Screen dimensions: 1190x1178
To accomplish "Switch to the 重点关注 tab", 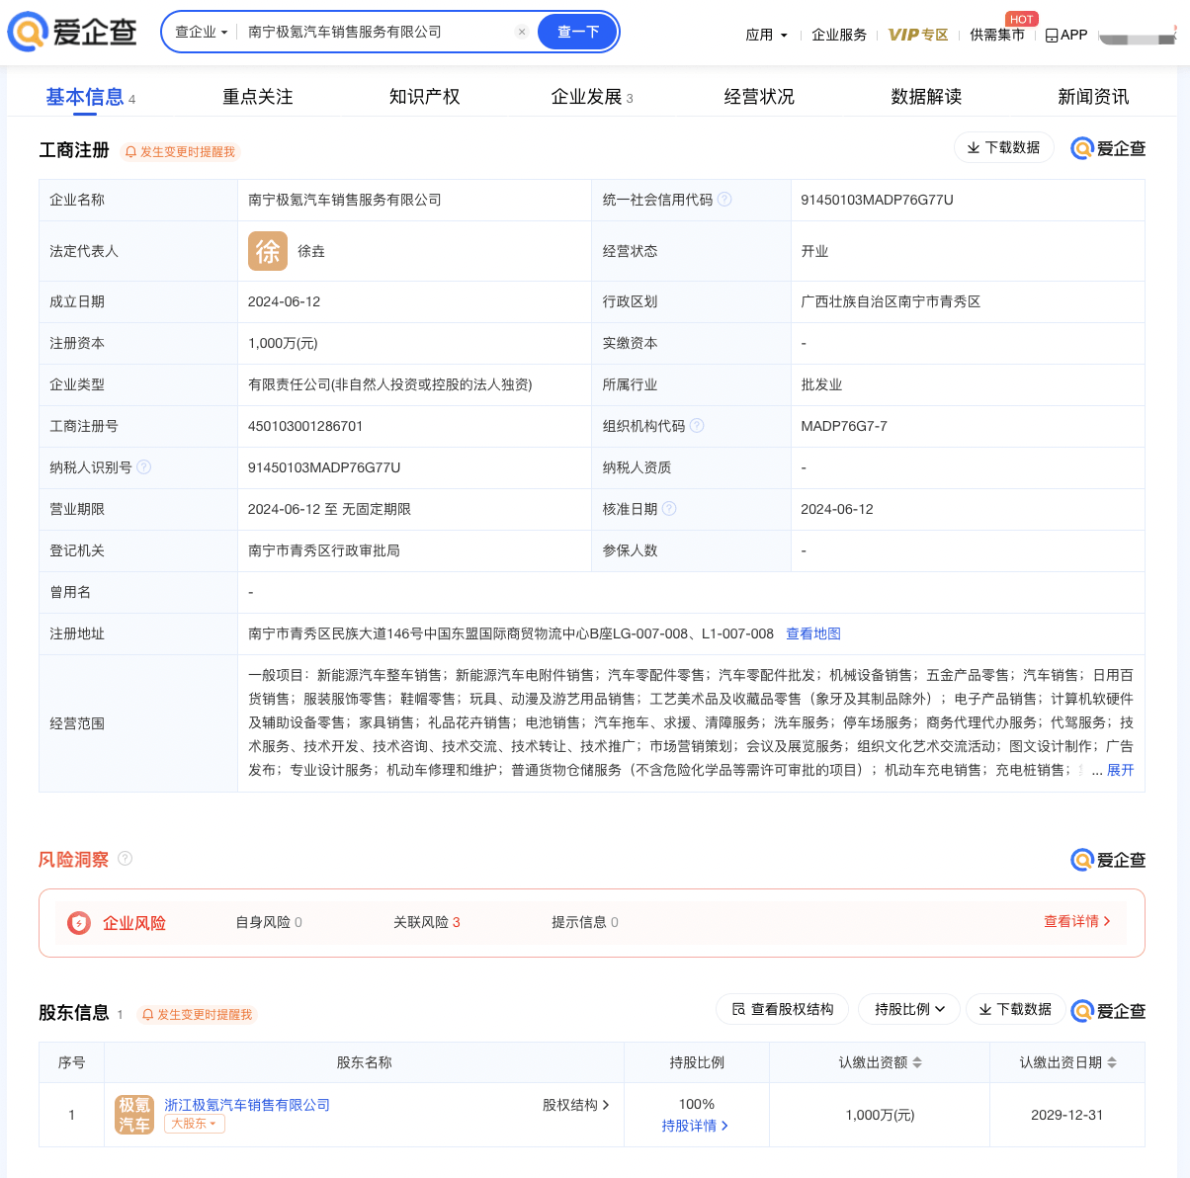I will 258,97.
